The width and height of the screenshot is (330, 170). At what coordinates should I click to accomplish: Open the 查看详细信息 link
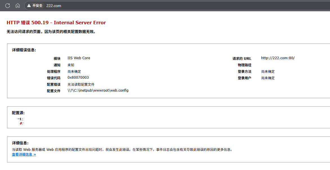[x=24, y=154]
